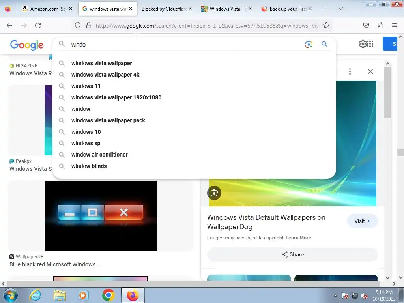
Task: Open Firefox extensions puzzle icon
Action: [x=380, y=26]
